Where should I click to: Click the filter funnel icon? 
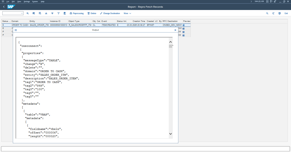[58, 14]
